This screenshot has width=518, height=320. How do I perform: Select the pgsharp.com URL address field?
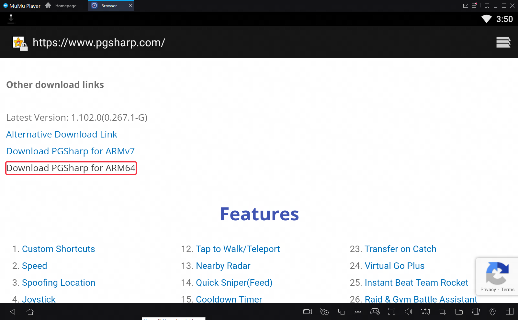pos(99,43)
